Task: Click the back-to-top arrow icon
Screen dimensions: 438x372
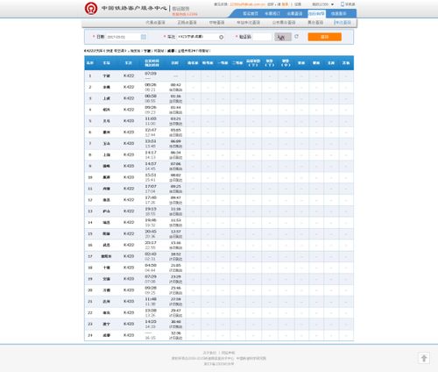Action: [424, 358]
